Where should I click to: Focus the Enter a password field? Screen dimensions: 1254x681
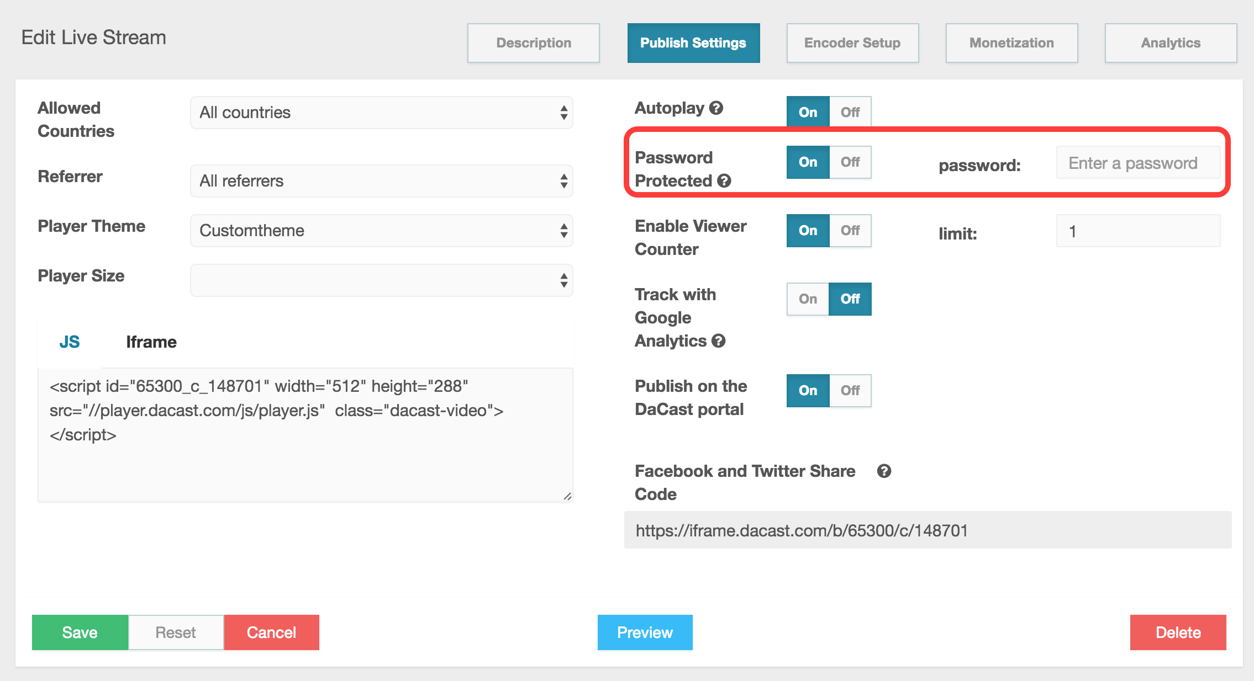1138,163
